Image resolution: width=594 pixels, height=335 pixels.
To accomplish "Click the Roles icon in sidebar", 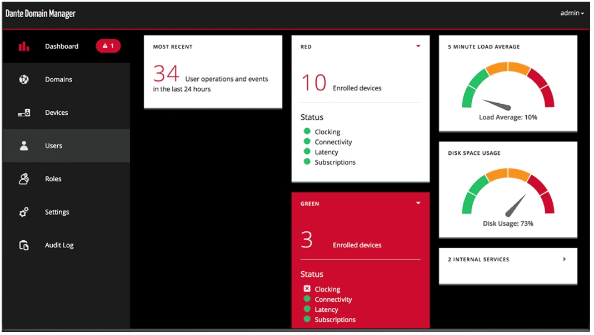I will (x=24, y=179).
